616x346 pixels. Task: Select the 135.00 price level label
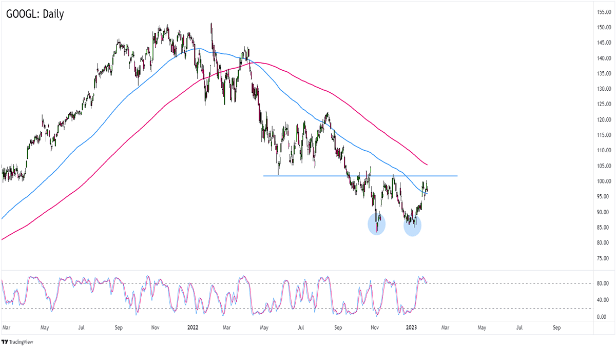click(x=603, y=73)
